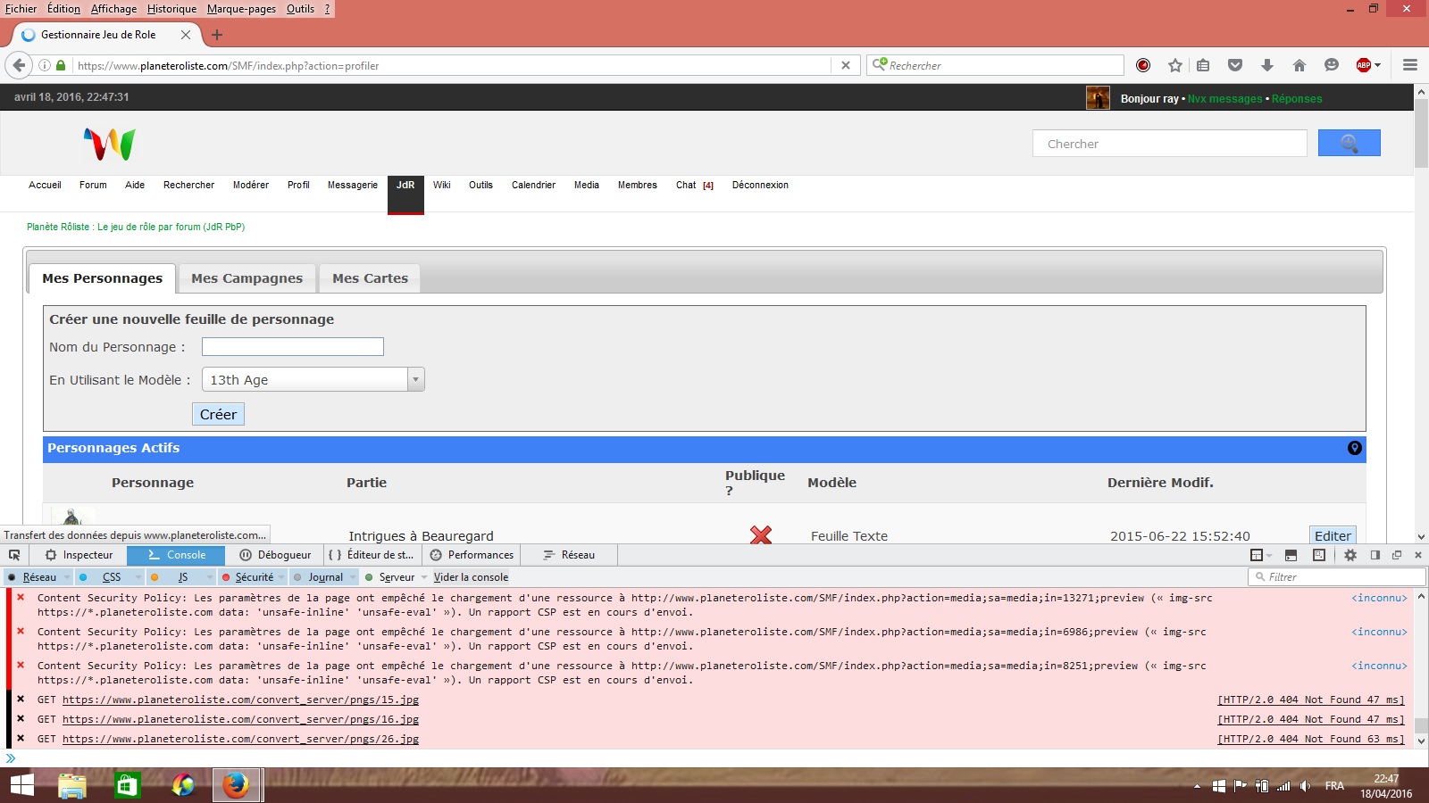Expand the Journal filter dropdown arrow
1429x803 pixels.
coord(353,577)
